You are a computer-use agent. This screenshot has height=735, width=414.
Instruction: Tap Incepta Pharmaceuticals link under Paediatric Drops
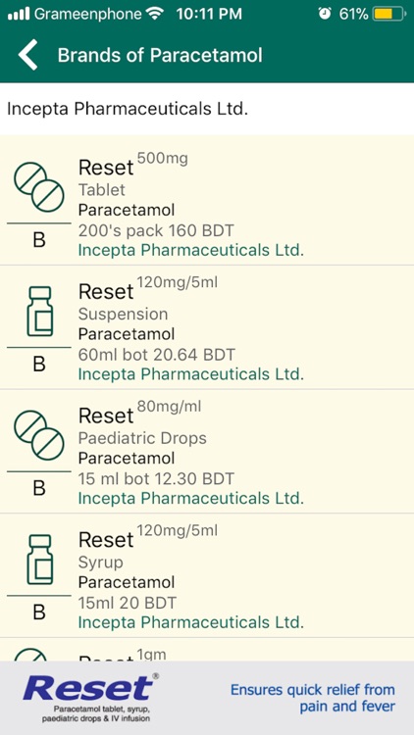(191, 498)
